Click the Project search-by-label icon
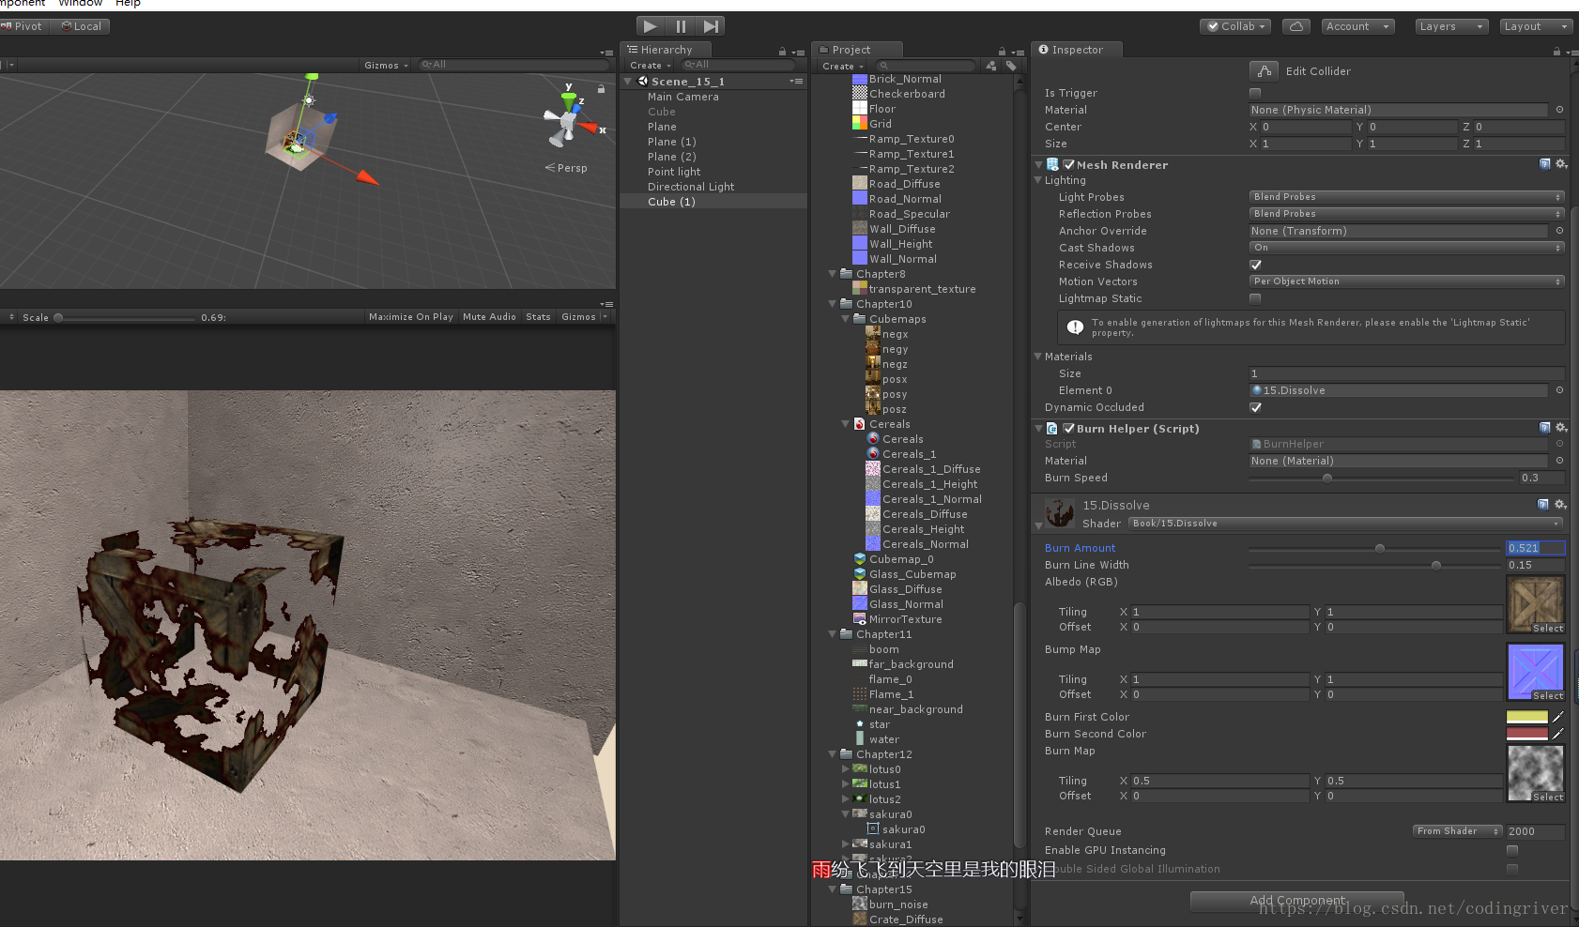The width and height of the screenshot is (1579, 927). [1011, 66]
